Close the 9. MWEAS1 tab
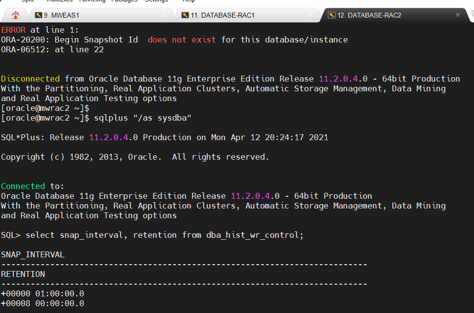Viewport: 474px width, 313px height. pyautogui.click(x=165, y=15)
